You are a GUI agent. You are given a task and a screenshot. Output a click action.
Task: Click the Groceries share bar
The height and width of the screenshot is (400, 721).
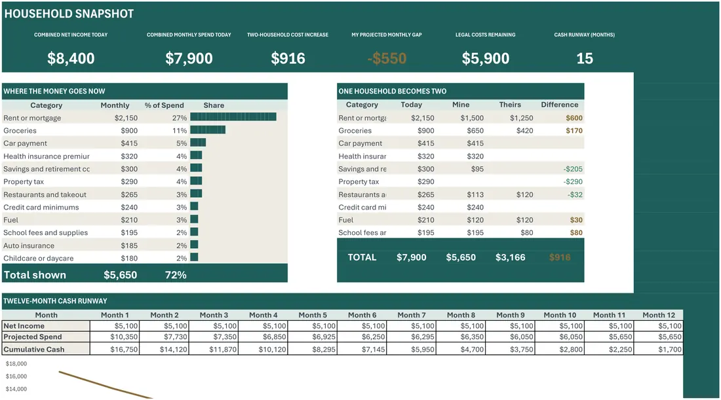click(x=208, y=130)
